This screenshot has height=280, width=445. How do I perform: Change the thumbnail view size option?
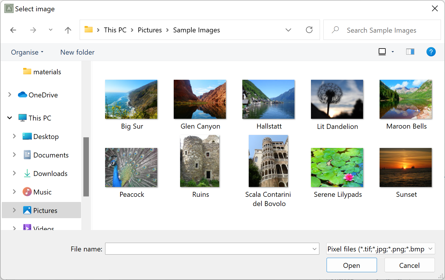[x=393, y=52]
